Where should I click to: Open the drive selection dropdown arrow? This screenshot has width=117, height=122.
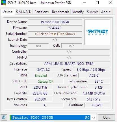tap(93, 117)
